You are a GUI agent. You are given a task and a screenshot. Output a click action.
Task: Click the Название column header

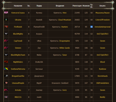pos(18,6)
